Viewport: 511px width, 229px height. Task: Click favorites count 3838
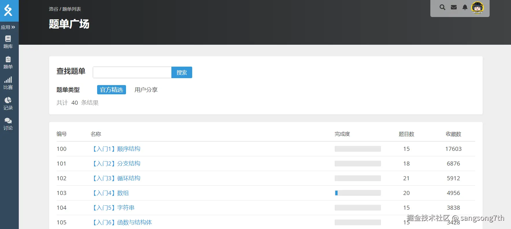coord(453,208)
